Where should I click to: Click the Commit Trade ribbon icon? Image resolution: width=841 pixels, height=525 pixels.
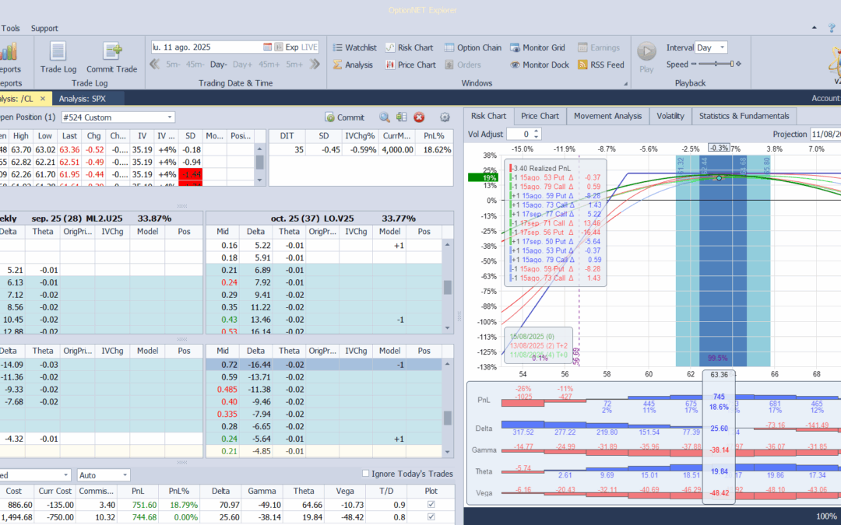[111, 52]
